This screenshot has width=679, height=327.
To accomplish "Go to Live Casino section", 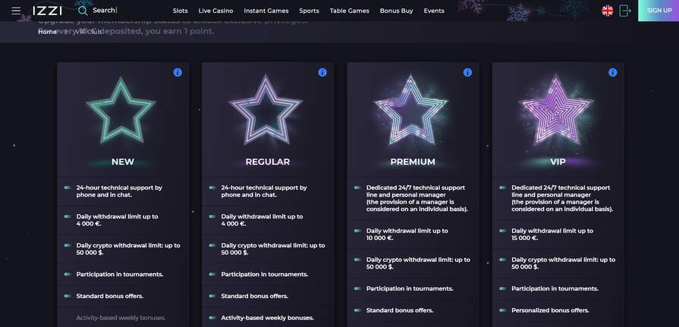I will pyautogui.click(x=215, y=11).
